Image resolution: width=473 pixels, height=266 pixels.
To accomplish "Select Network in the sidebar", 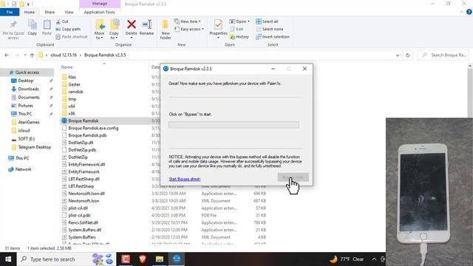I will [x=23, y=169].
